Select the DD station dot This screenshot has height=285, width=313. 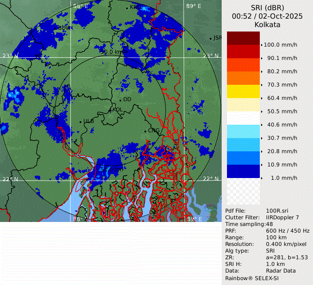(121, 99)
